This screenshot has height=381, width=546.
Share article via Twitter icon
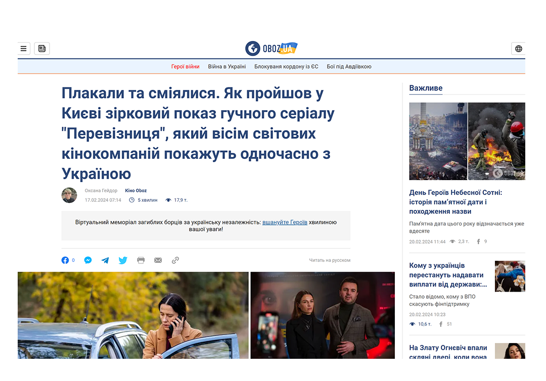(123, 260)
